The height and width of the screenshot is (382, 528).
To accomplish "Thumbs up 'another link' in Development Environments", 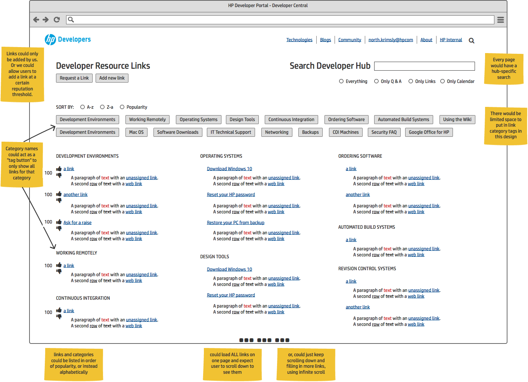I will [59, 194].
